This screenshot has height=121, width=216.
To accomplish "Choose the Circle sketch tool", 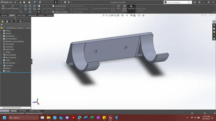I will point(26,9).
